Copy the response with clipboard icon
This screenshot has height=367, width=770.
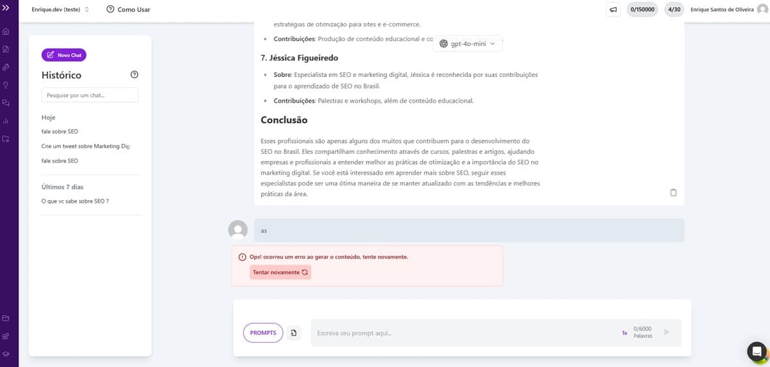673,192
